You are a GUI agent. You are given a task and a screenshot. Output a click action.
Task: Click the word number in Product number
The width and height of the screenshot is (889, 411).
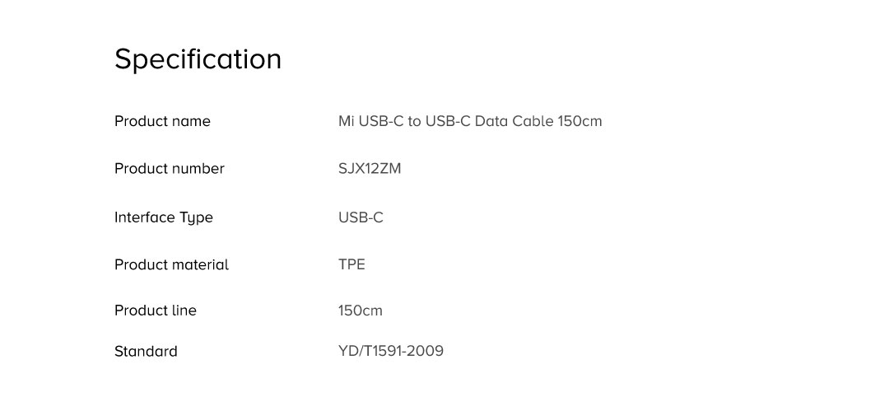(198, 169)
